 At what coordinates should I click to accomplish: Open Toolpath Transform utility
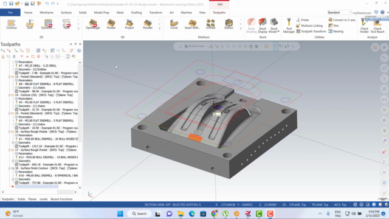point(311,31)
